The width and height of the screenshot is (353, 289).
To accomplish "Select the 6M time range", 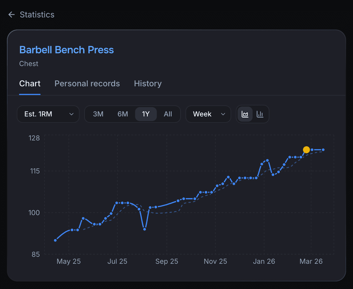I will 123,114.
